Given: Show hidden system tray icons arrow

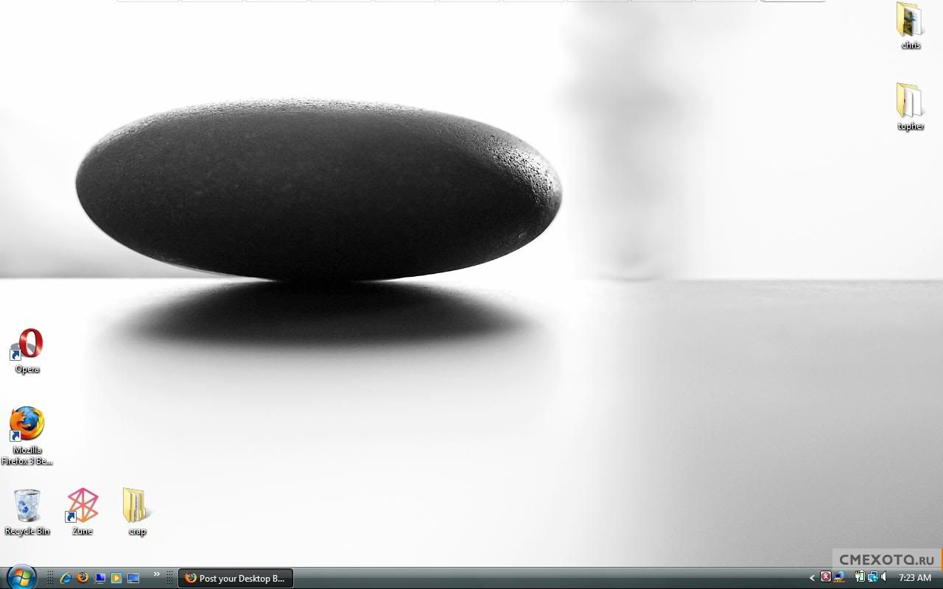Looking at the screenshot, I should pos(813,578).
